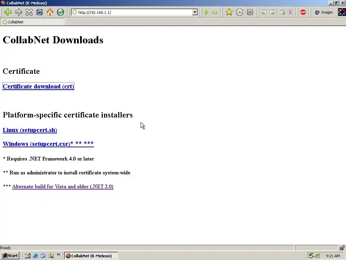Click the globe search icon
Screen dimensions: 346x260
(x=60, y=12)
